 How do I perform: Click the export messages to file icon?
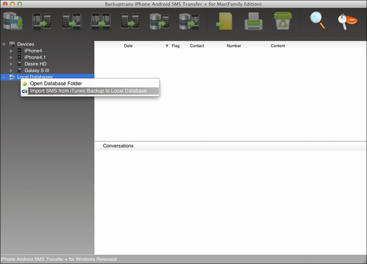pyautogui.click(x=224, y=21)
